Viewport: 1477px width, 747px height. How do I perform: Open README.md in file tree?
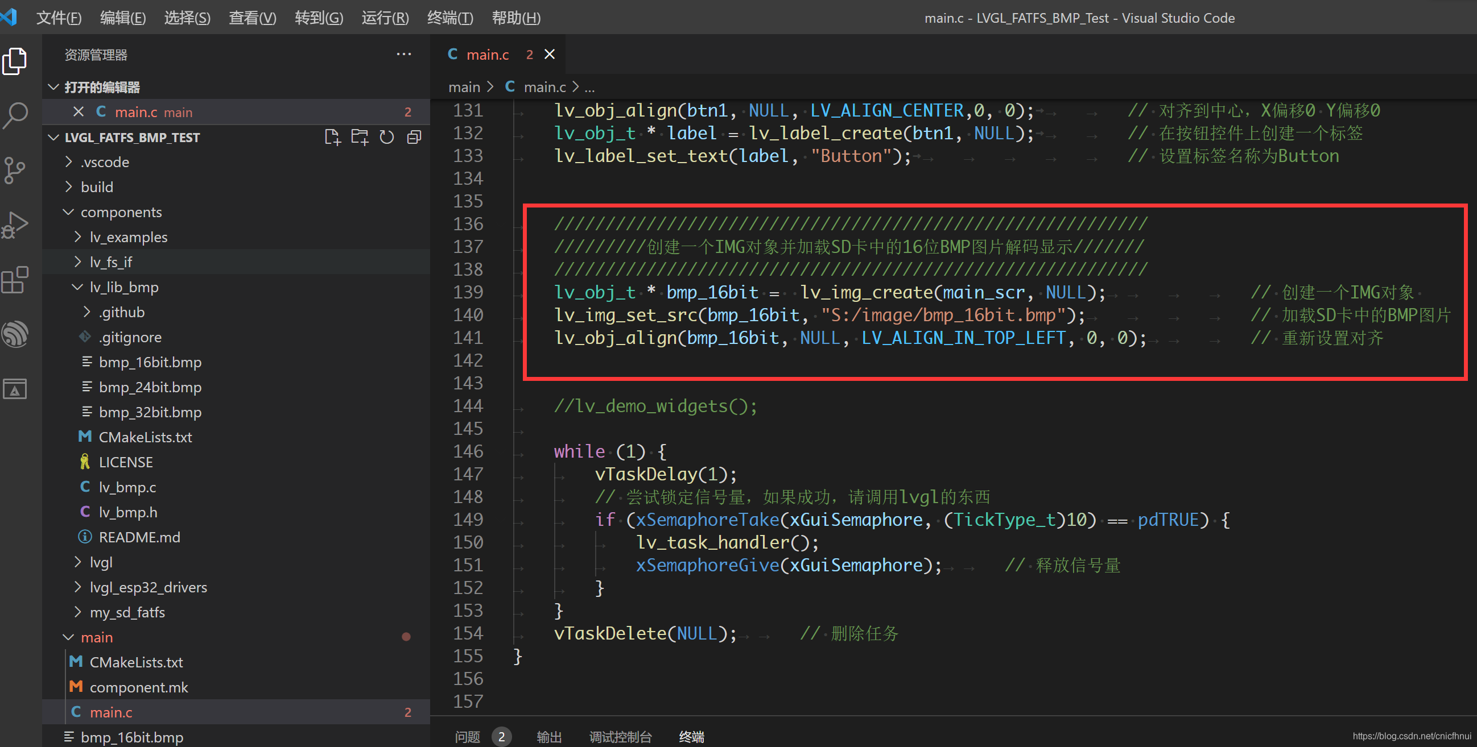pyautogui.click(x=139, y=537)
